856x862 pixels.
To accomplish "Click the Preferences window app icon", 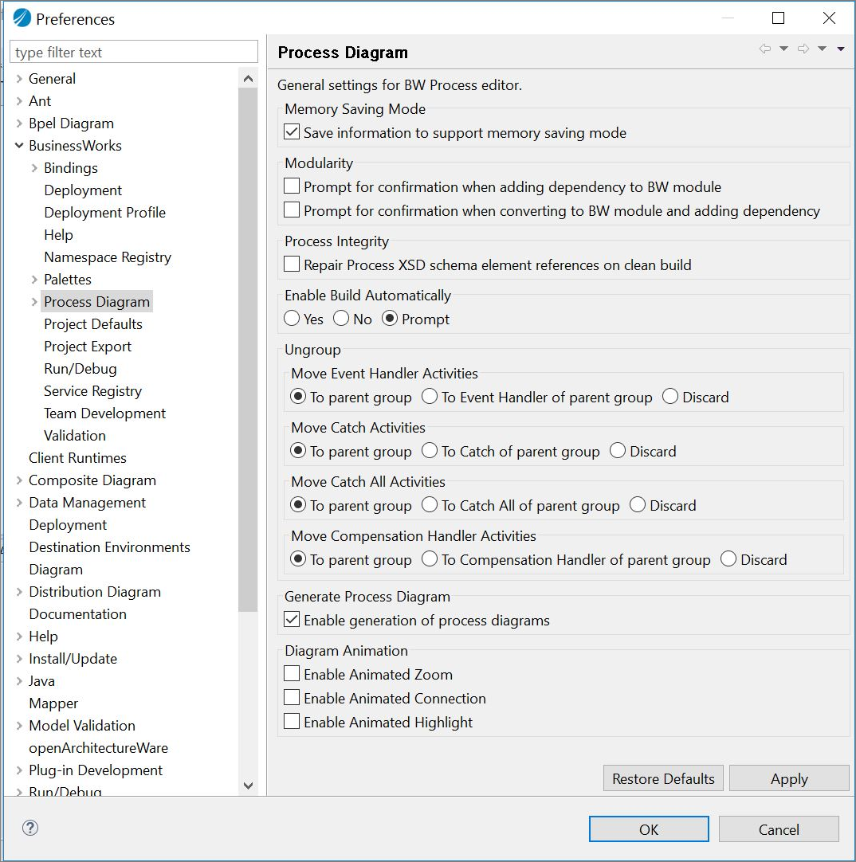I will [22, 18].
